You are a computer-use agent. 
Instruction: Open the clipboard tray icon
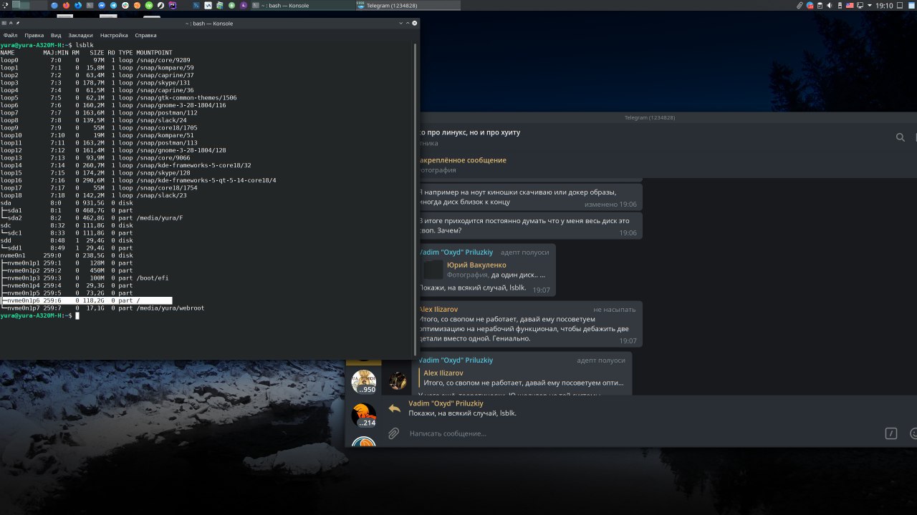click(x=820, y=5)
